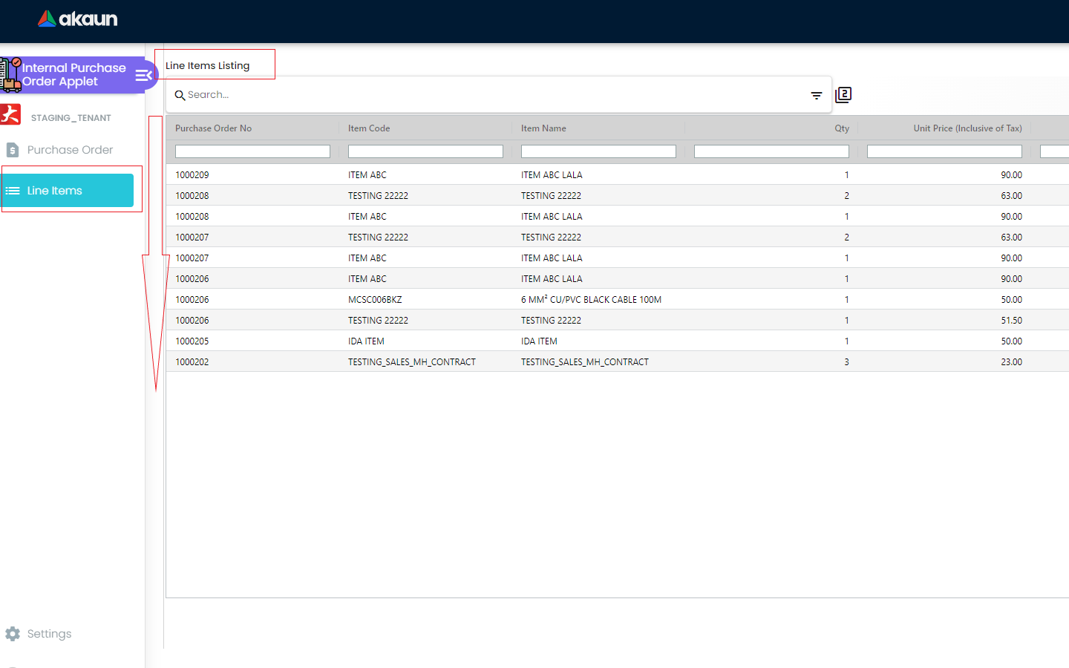Sort by Qty column header
Image resolution: width=1069 pixels, height=668 pixels.
pyautogui.click(x=841, y=128)
